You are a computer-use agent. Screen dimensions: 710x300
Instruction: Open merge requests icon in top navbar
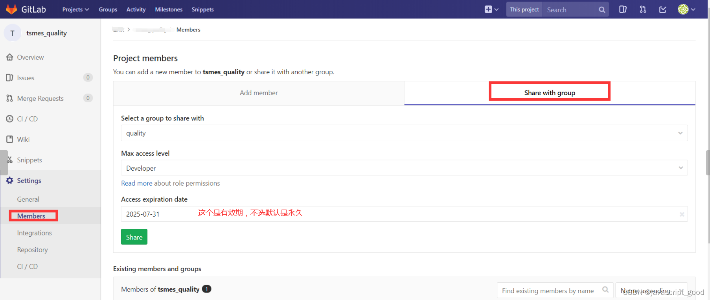coord(643,9)
